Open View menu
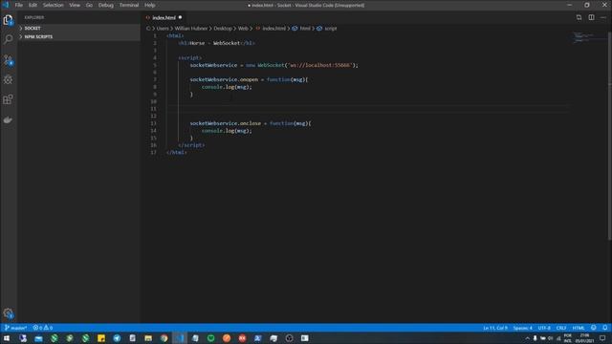The width and height of the screenshot is (612, 344). (x=75, y=5)
